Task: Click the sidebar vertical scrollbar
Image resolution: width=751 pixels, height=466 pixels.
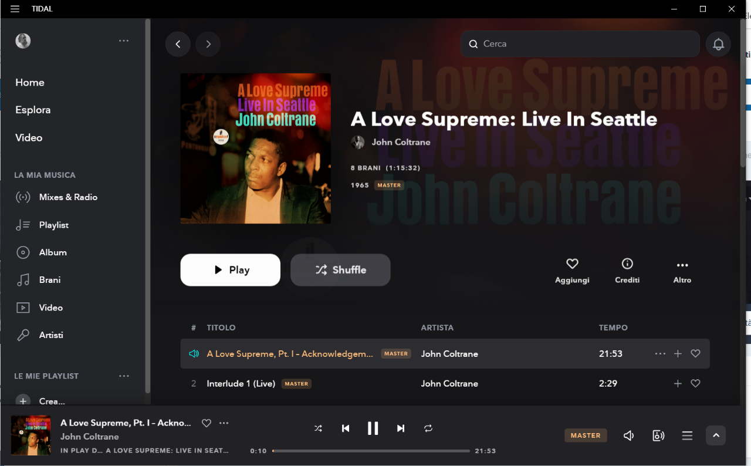Action: pos(148,205)
